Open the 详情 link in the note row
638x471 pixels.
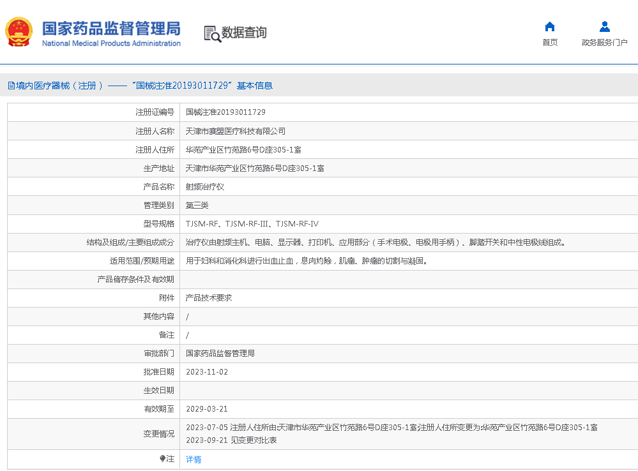click(x=194, y=460)
